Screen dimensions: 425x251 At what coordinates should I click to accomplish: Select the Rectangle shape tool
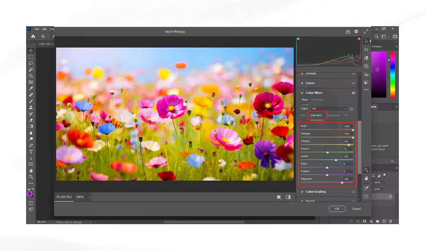pos(31,164)
